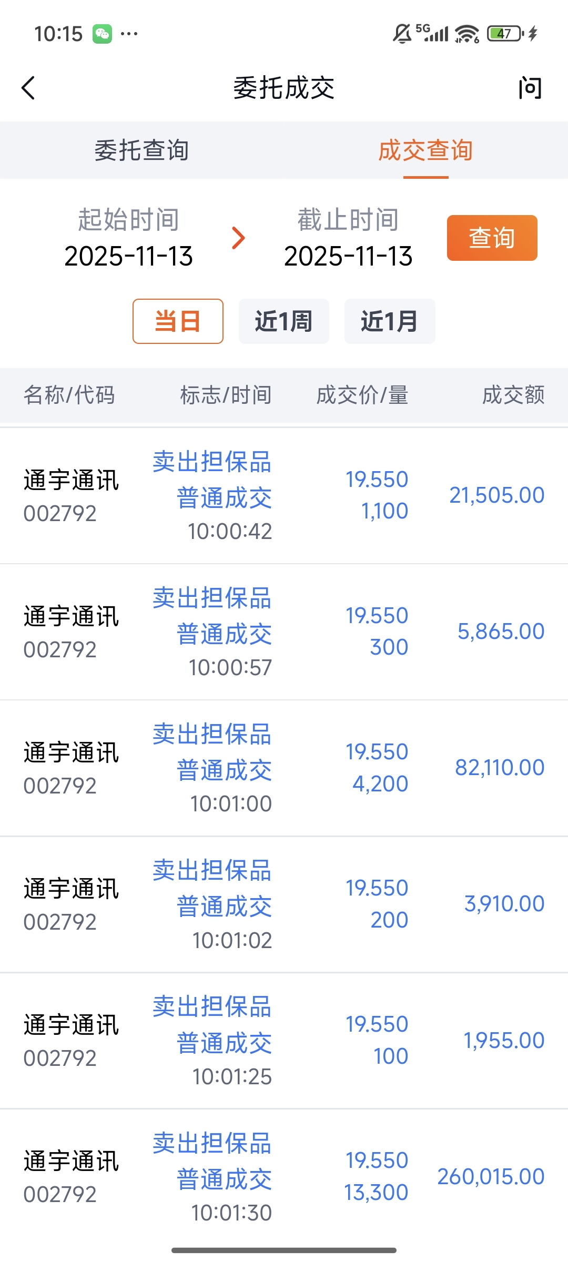
Task: Switch to the 委托查询 tab
Action: coord(142,150)
